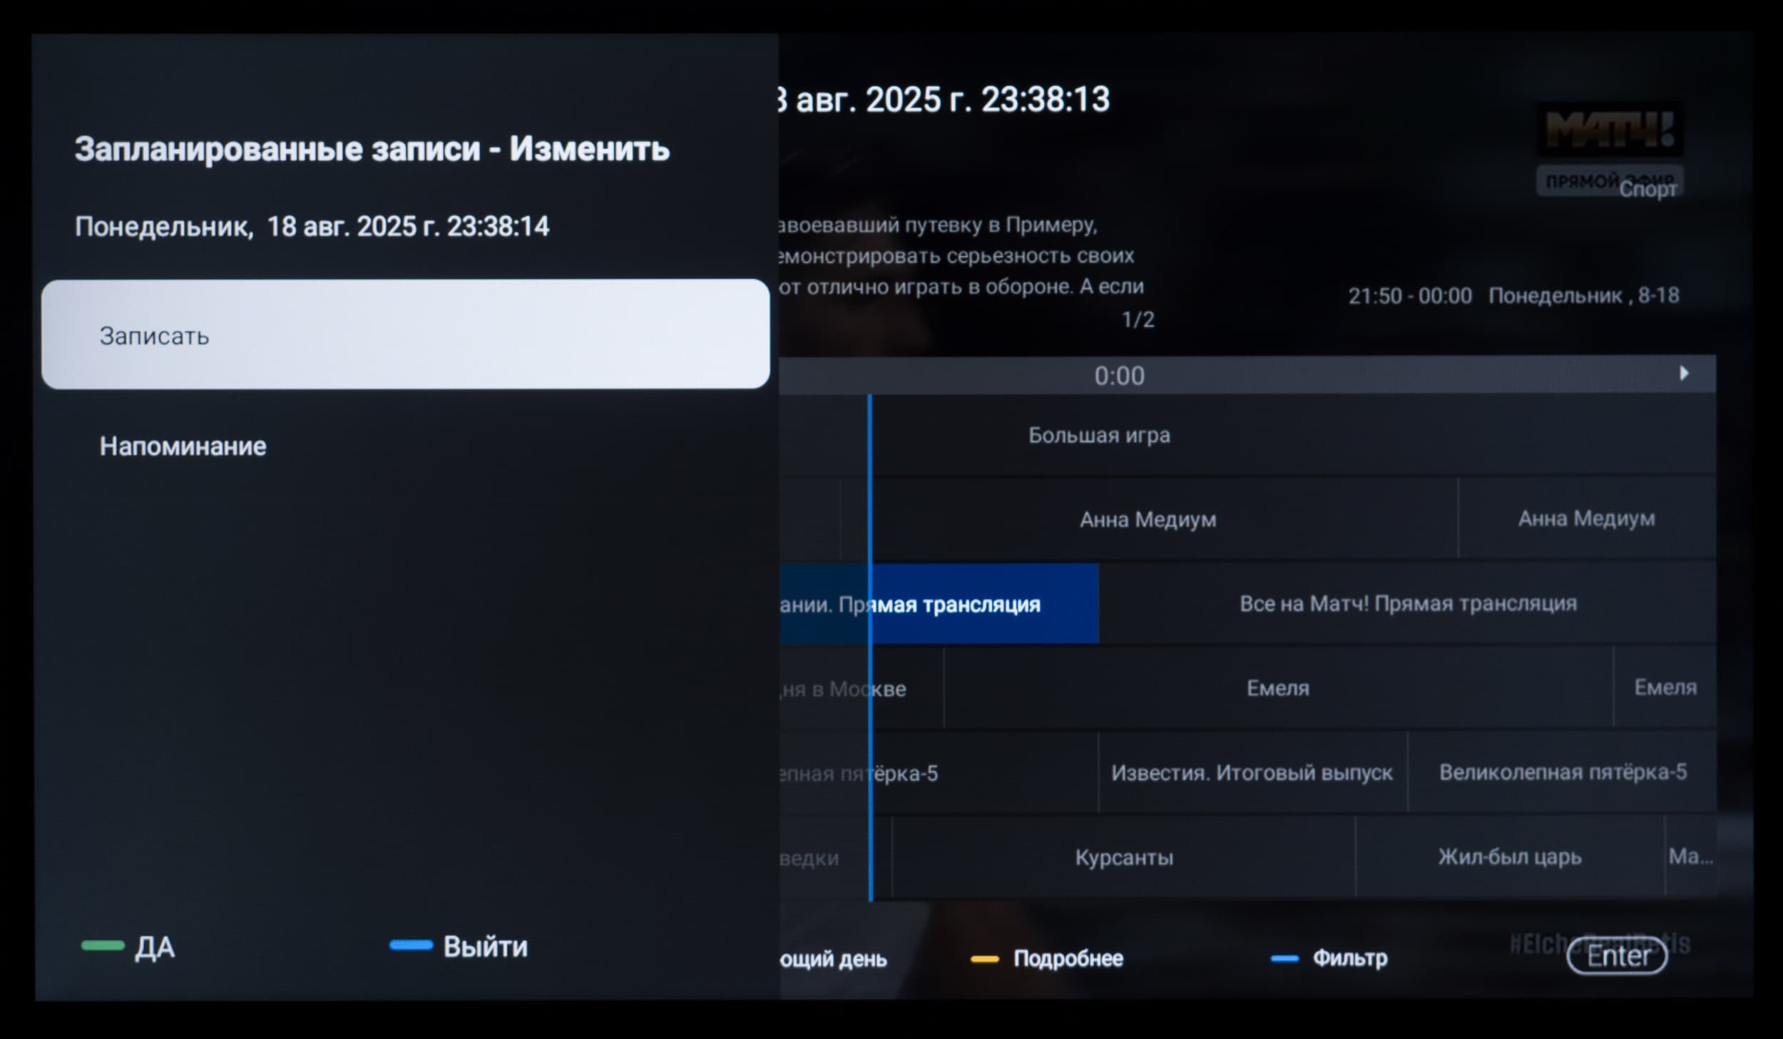Select the Напоминание option
The width and height of the screenshot is (1783, 1039).
(x=183, y=446)
